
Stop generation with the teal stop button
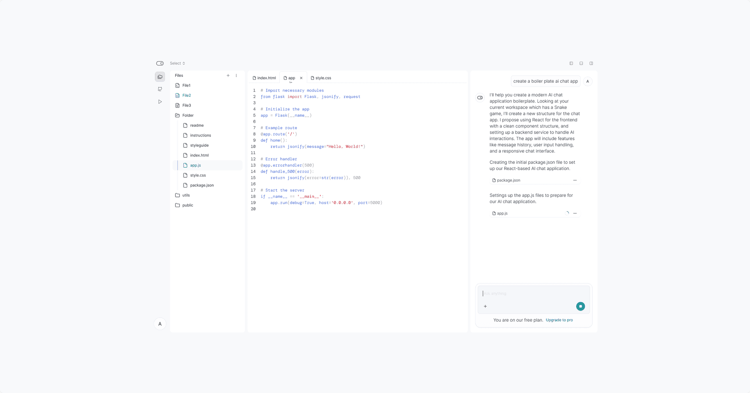pyautogui.click(x=580, y=306)
